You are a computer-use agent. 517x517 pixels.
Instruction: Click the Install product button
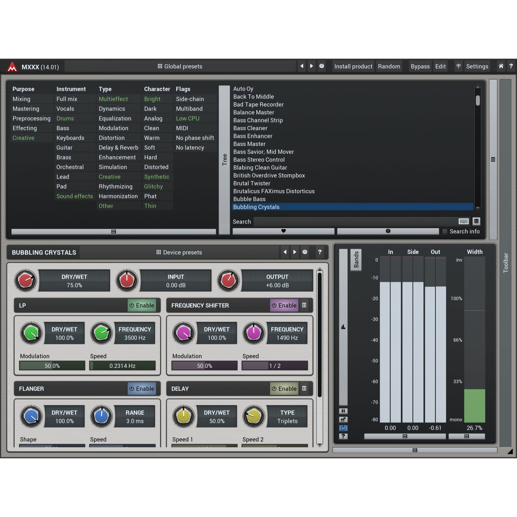coord(353,66)
